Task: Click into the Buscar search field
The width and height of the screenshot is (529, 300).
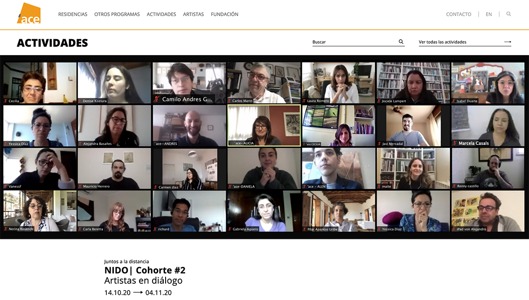Action: point(354,42)
